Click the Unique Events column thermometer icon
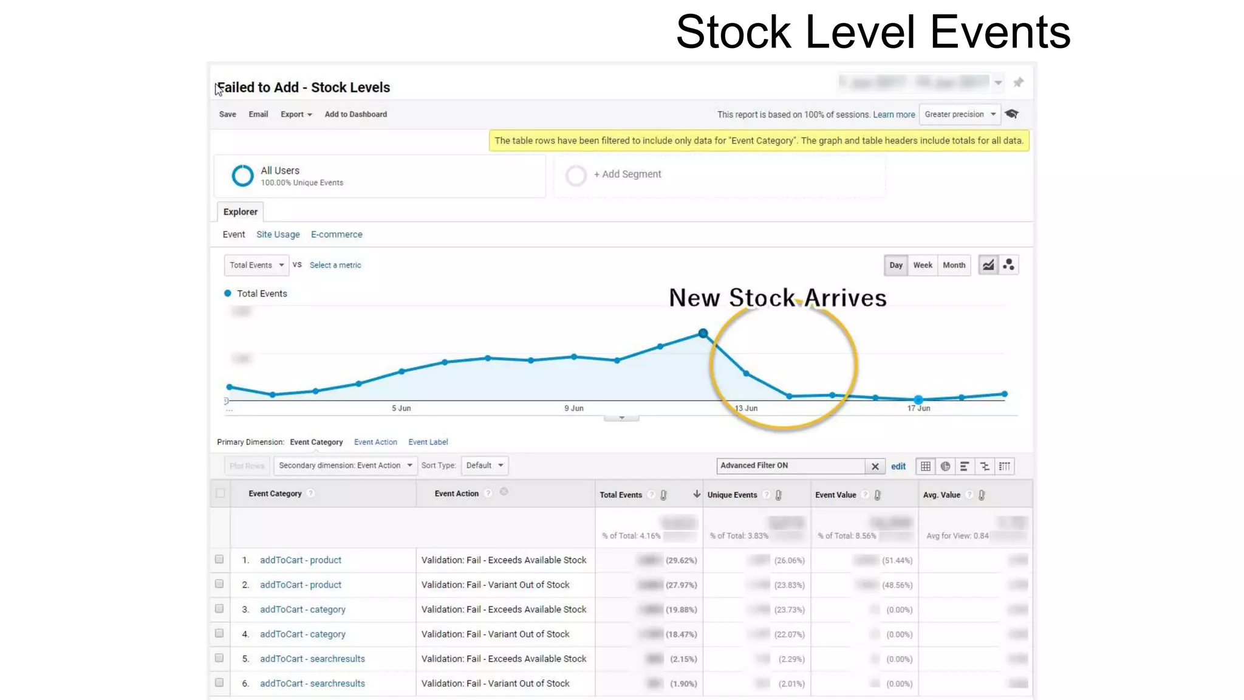The height and width of the screenshot is (700, 1244). click(x=779, y=495)
